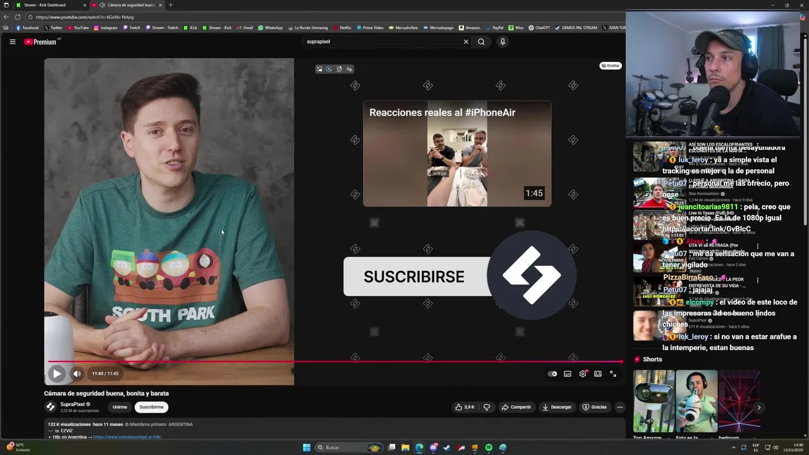The width and height of the screenshot is (809, 455).
Task: Open the Netflix bookmark
Action: tap(342, 28)
